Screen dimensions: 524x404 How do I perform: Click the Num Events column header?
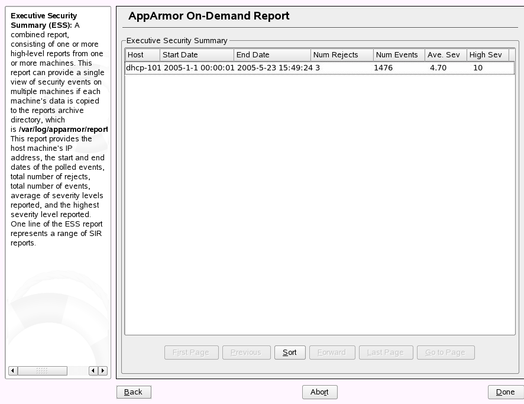[399, 55]
